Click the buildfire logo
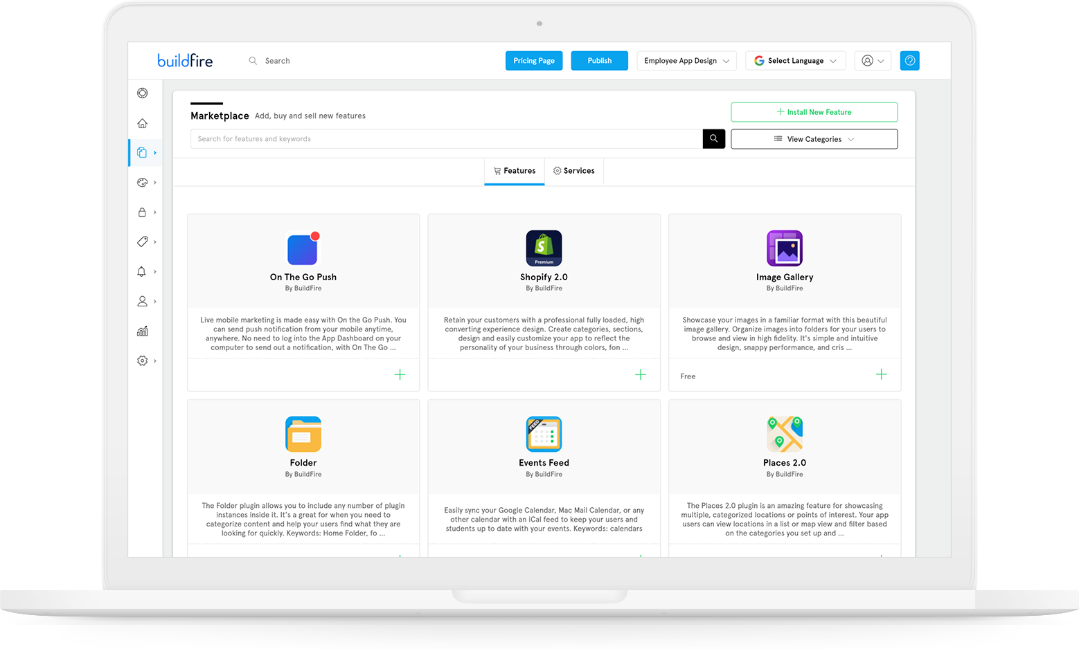Viewport: 1079px width, 649px height. [x=185, y=61]
